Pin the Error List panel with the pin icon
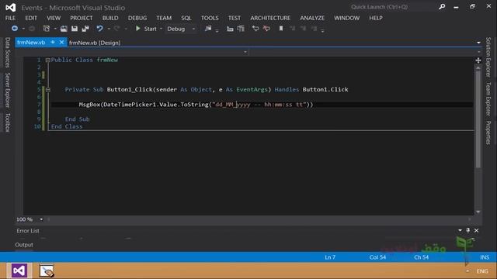This screenshot has width=497, height=279. click(x=468, y=230)
